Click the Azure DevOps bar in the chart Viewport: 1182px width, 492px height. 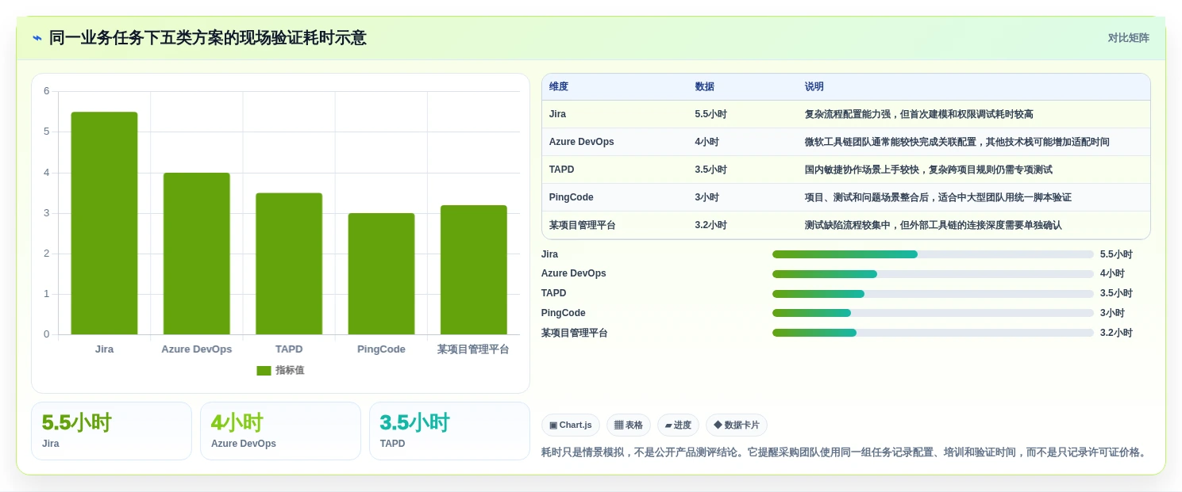click(x=197, y=254)
